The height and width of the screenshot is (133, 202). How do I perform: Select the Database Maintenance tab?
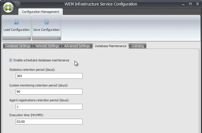111,46
